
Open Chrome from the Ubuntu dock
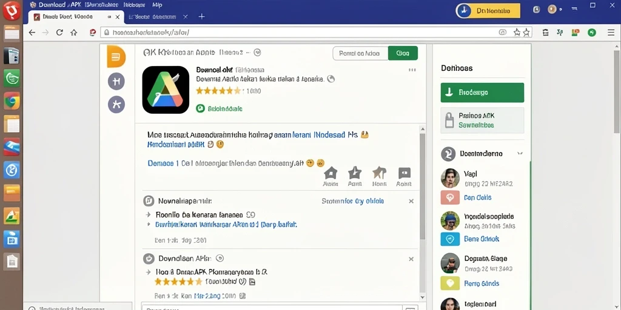[x=12, y=102]
